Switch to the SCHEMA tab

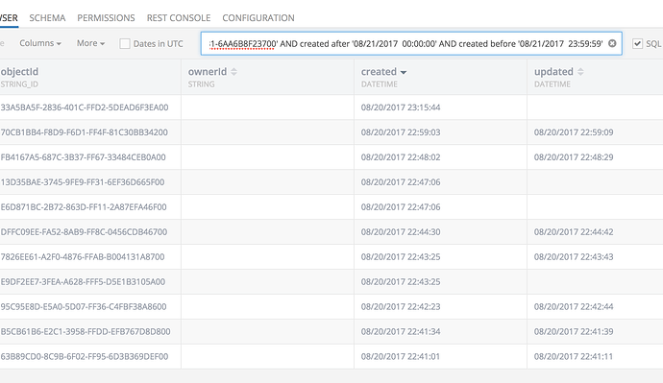point(47,17)
